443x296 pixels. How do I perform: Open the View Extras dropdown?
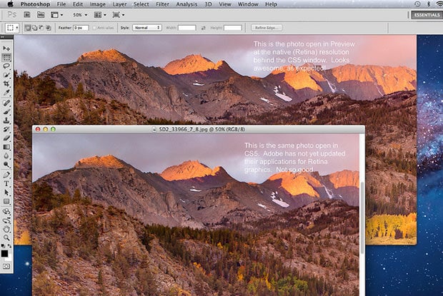tap(56, 15)
